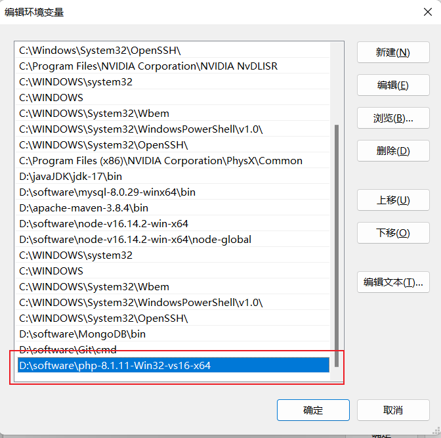Open folder browser with 浏览(B)... button
This screenshot has width=441, height=438.
tap(393, 118)
